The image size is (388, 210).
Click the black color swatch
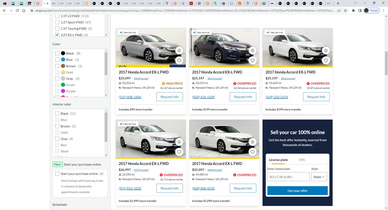[63, 53]
